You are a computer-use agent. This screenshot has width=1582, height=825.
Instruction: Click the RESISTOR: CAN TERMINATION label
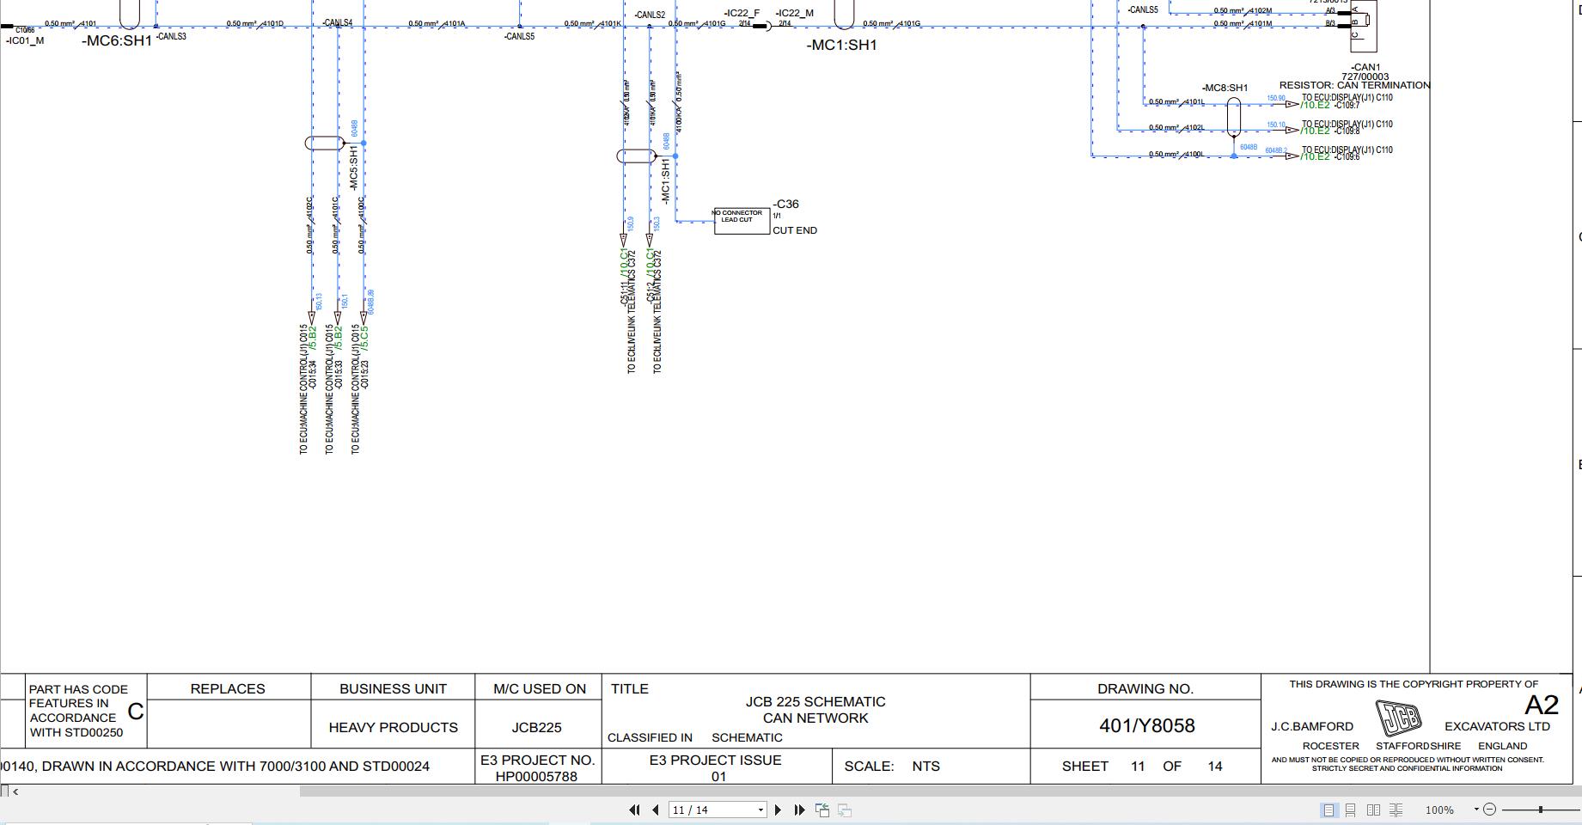point(1355,86)
